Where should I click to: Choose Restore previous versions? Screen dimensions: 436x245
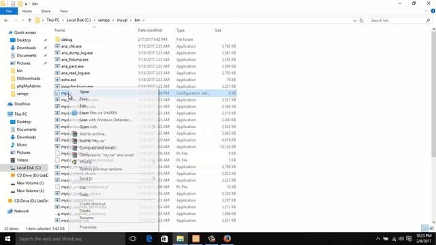[101, 169]
